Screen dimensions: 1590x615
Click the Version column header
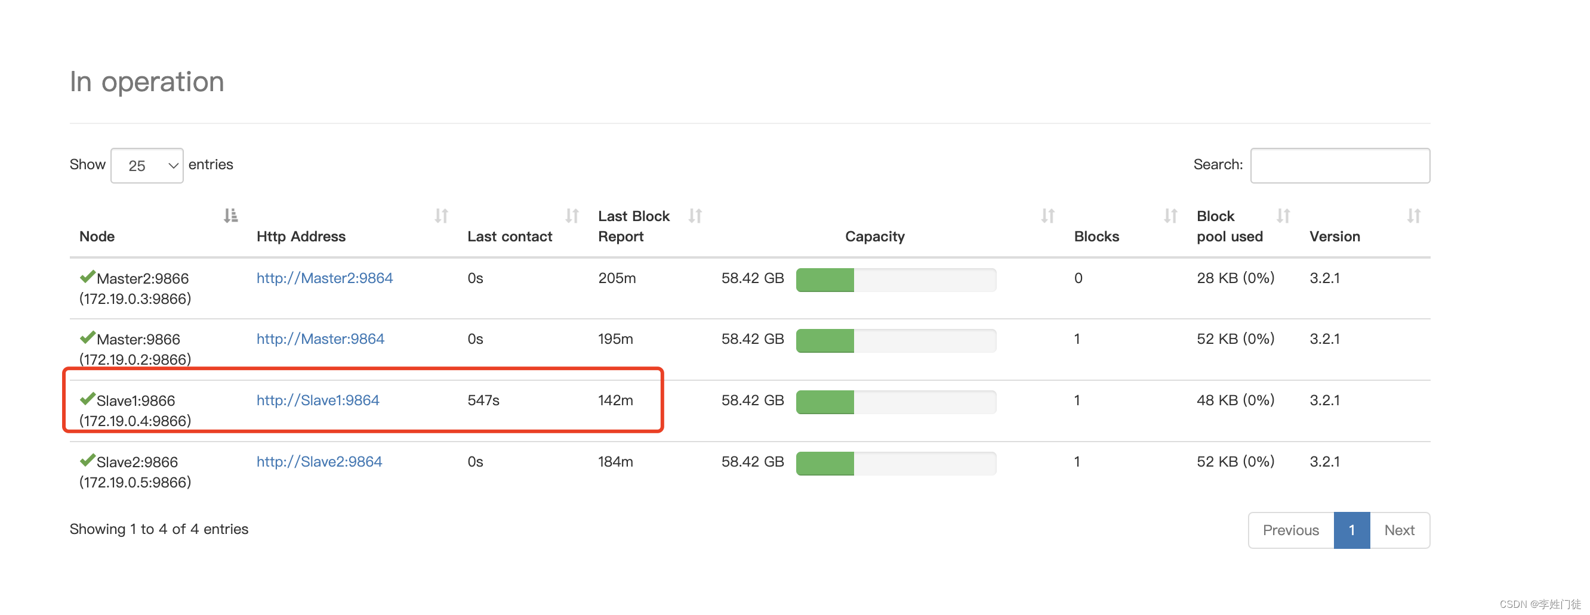(1335, 237)
